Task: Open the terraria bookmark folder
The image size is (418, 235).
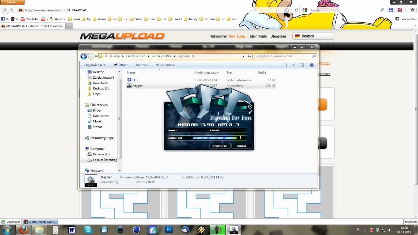Action: point(207,19)
